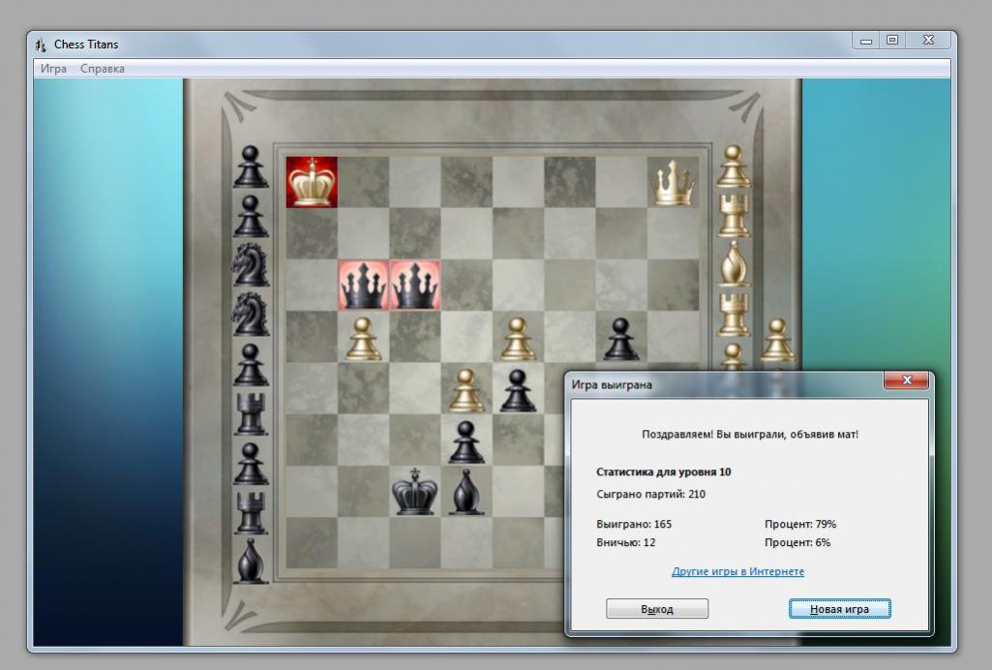Click the black bishop next to the black king

(x=466, y=492)
